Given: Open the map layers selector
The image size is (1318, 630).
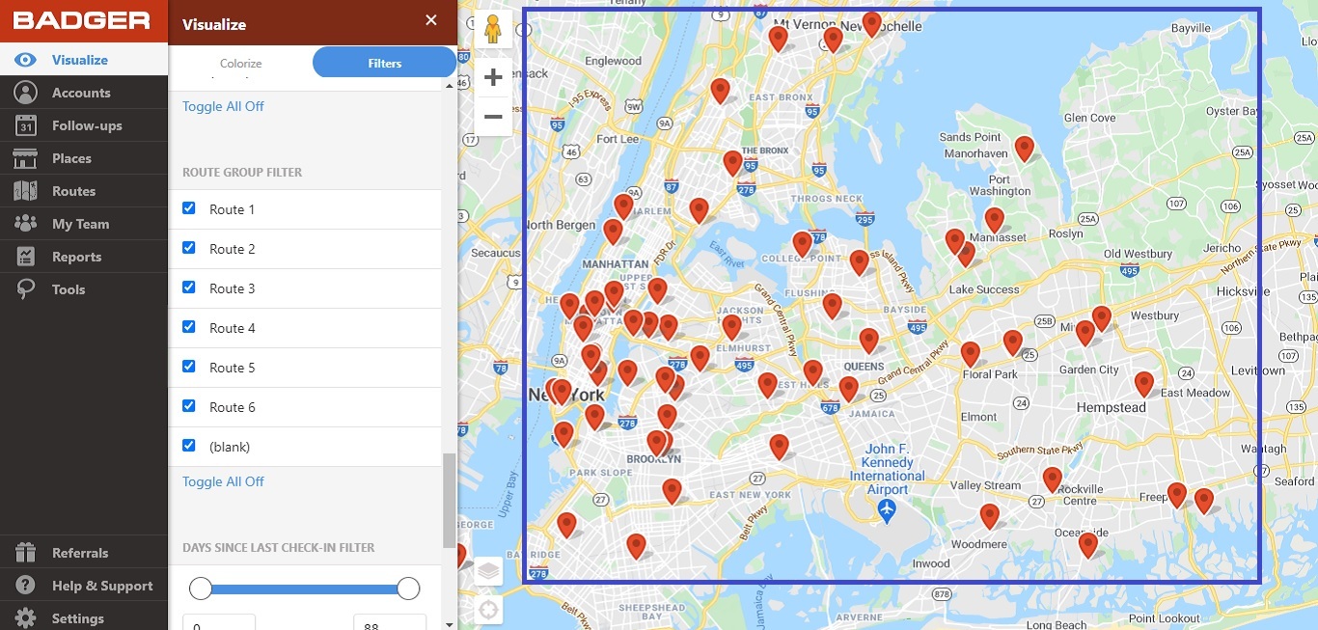Looking at the screenshot, I should (x=488, y=570).
